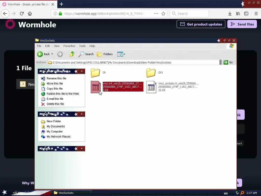Image resolution: width=261 pixels, height=196 pixels.
Task: Open the Help menu
Action: 92,46
